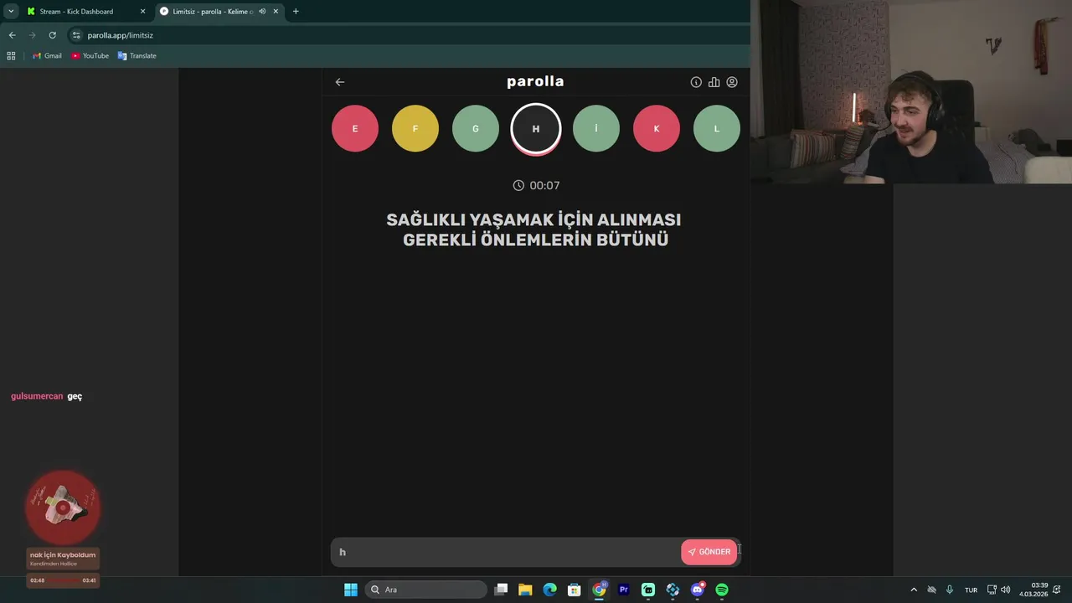The width and height of the screenshot is (1072, 603).
Task: Open the parolla statistics bar chart icon
Action: tap(714, 82)
